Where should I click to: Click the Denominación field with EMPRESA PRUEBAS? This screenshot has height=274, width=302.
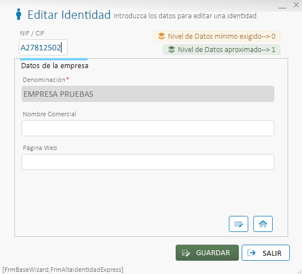pos(148,94)
